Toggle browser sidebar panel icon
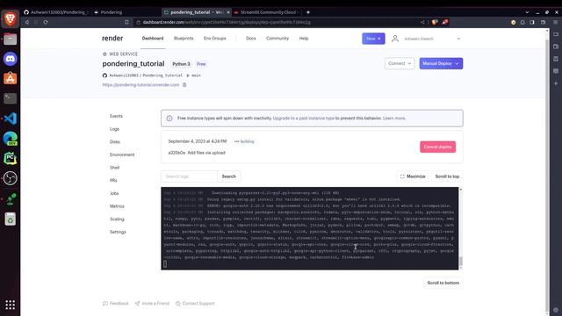Viewport: 562px width, 316px height. [x=532, y=22]
